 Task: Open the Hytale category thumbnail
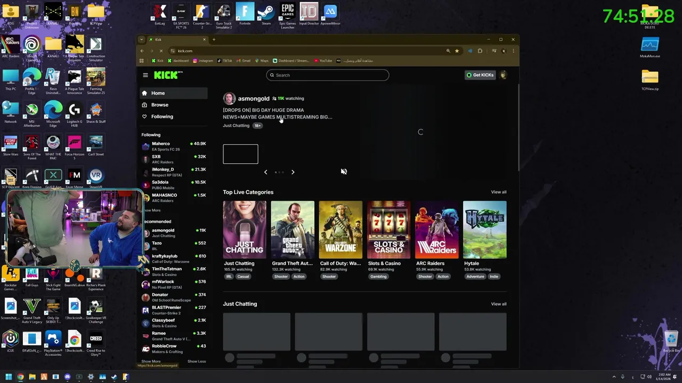[485, 230]
